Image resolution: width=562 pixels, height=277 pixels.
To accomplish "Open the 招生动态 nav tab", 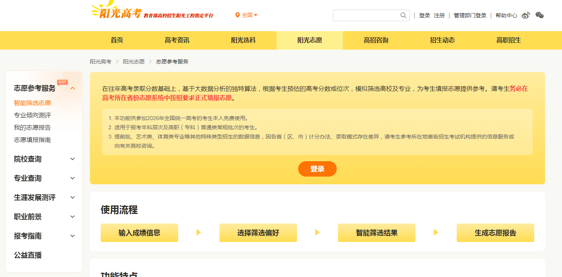I will (442, 40).
